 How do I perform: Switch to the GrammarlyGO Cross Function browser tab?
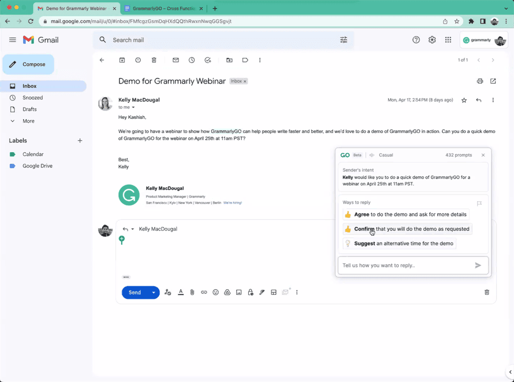pyautogui.click(x=163, y=9)
